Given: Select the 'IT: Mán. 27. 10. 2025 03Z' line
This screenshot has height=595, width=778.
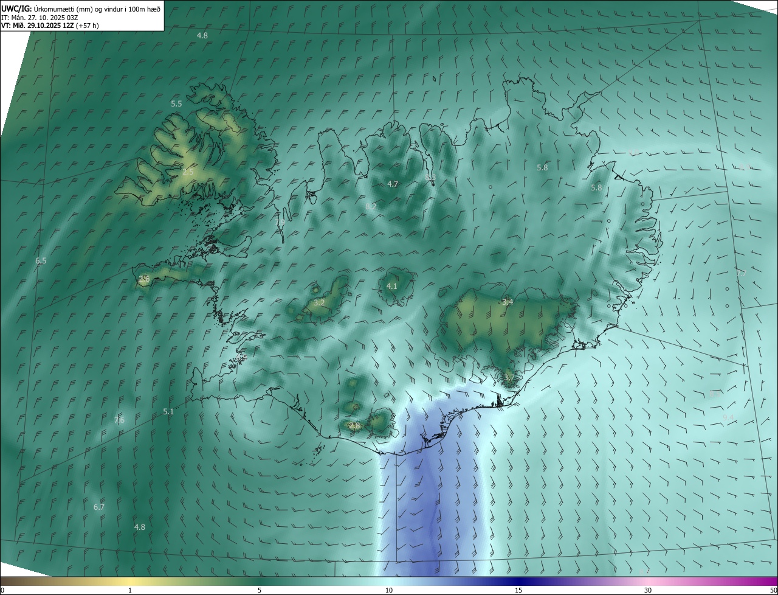Looking at the screenshot, I should coord(40,17).
